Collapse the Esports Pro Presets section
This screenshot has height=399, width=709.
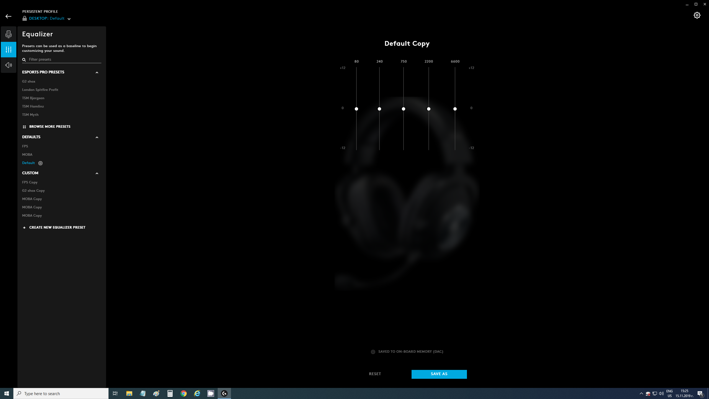(97, 72)
